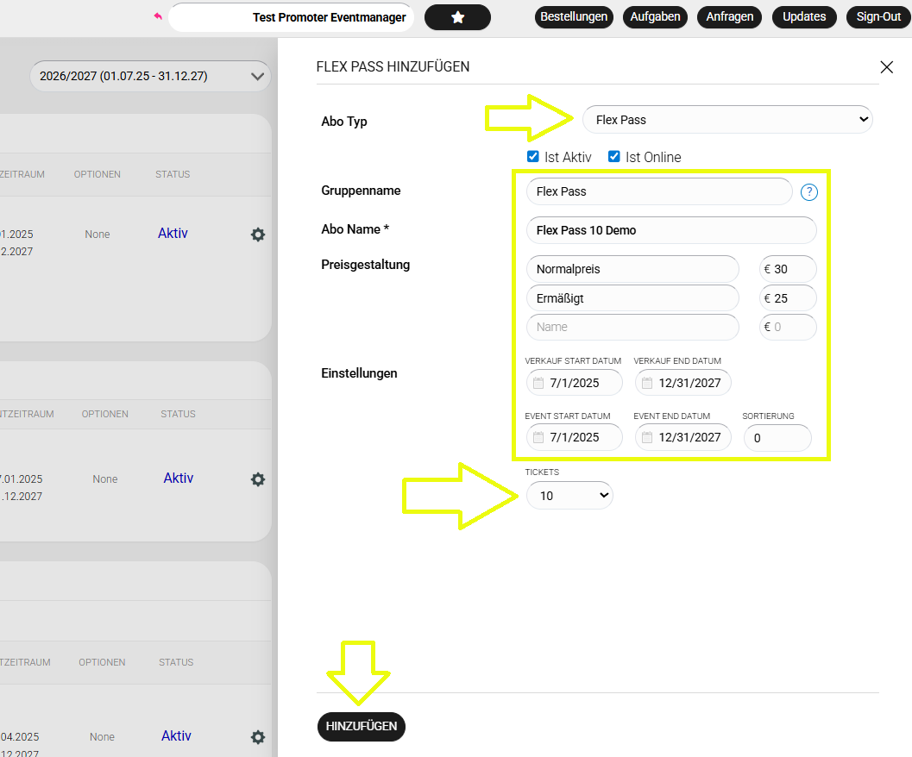Click the Sign-Out button

coord(877,16)
